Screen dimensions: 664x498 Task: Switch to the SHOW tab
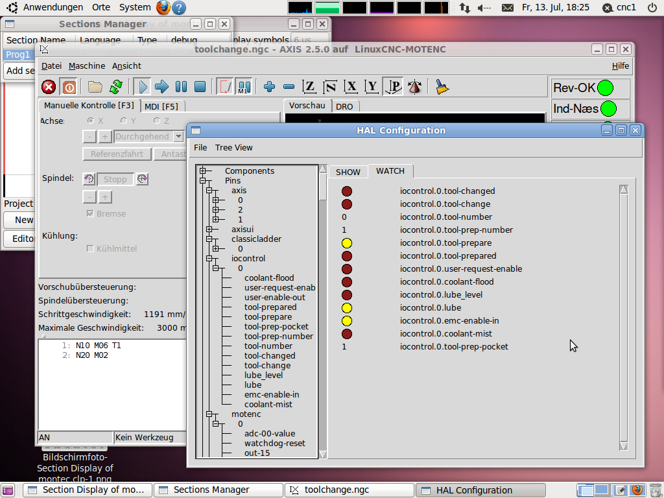348,172
